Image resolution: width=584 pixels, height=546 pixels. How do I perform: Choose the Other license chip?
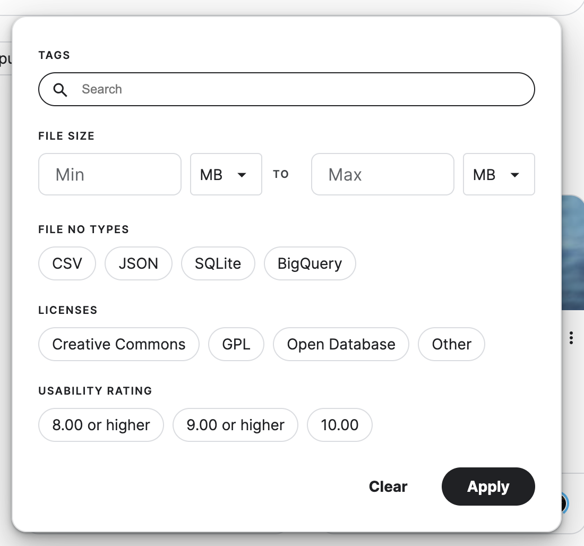tap(451, 344)
